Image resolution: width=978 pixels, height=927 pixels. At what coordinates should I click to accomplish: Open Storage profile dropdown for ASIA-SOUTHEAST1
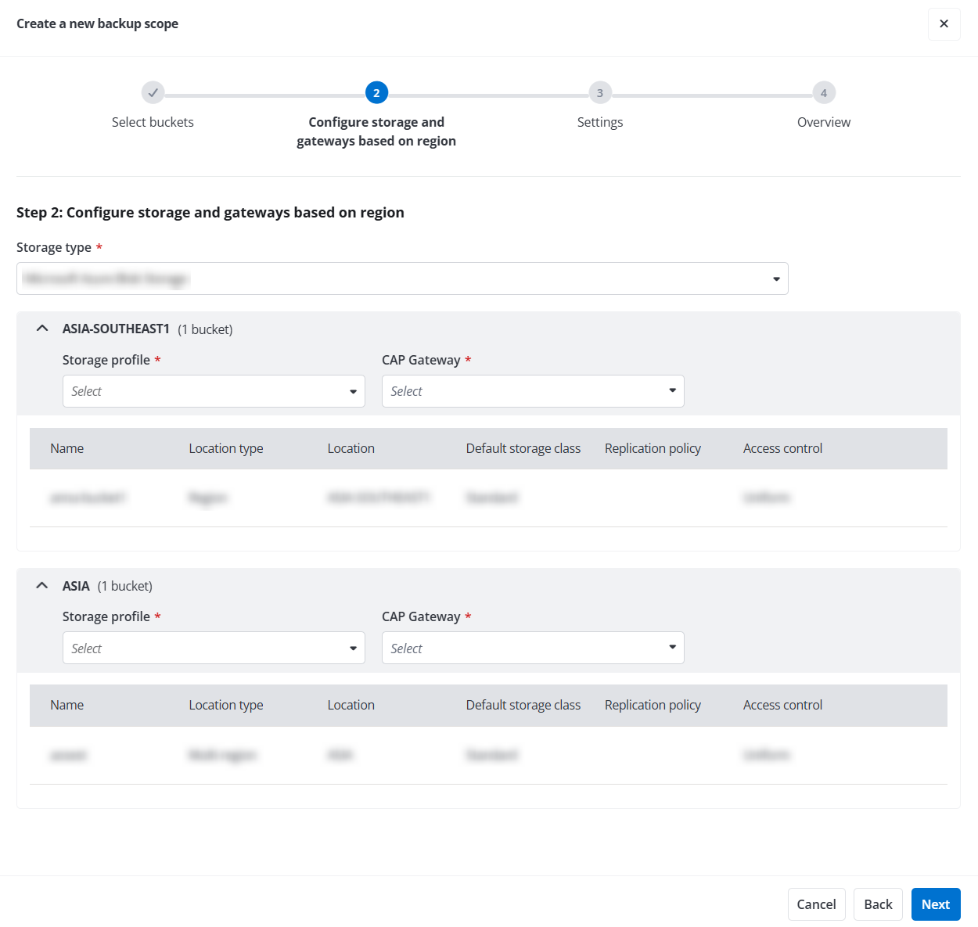214,391
